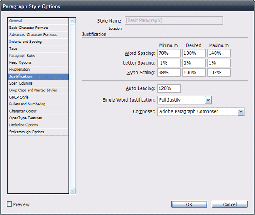This screenshot has height=215, width=255.
Task: Click the Style Name text field
Action: pos(173,20)
